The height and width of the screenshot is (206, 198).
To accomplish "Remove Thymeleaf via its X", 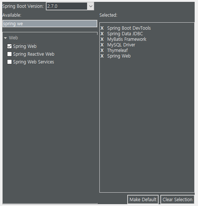I will pyautogui.click(x=102, y=50).
